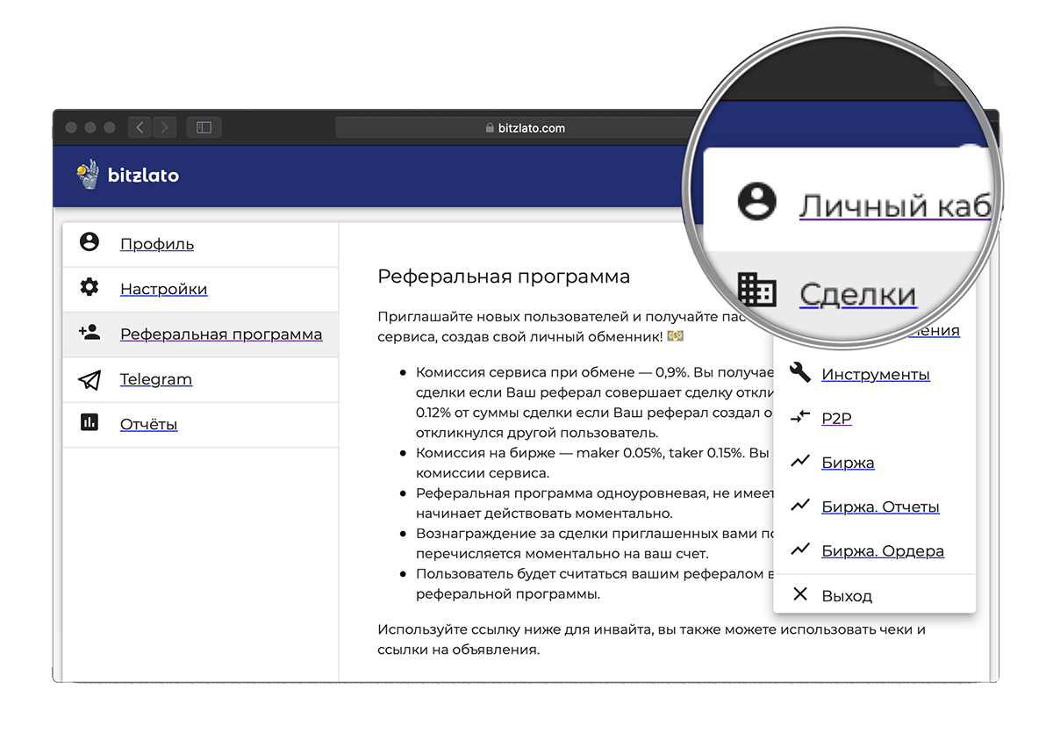
Task: Click the lock icon in address bar
Action: pyautogui.click(x=491, y=128)
